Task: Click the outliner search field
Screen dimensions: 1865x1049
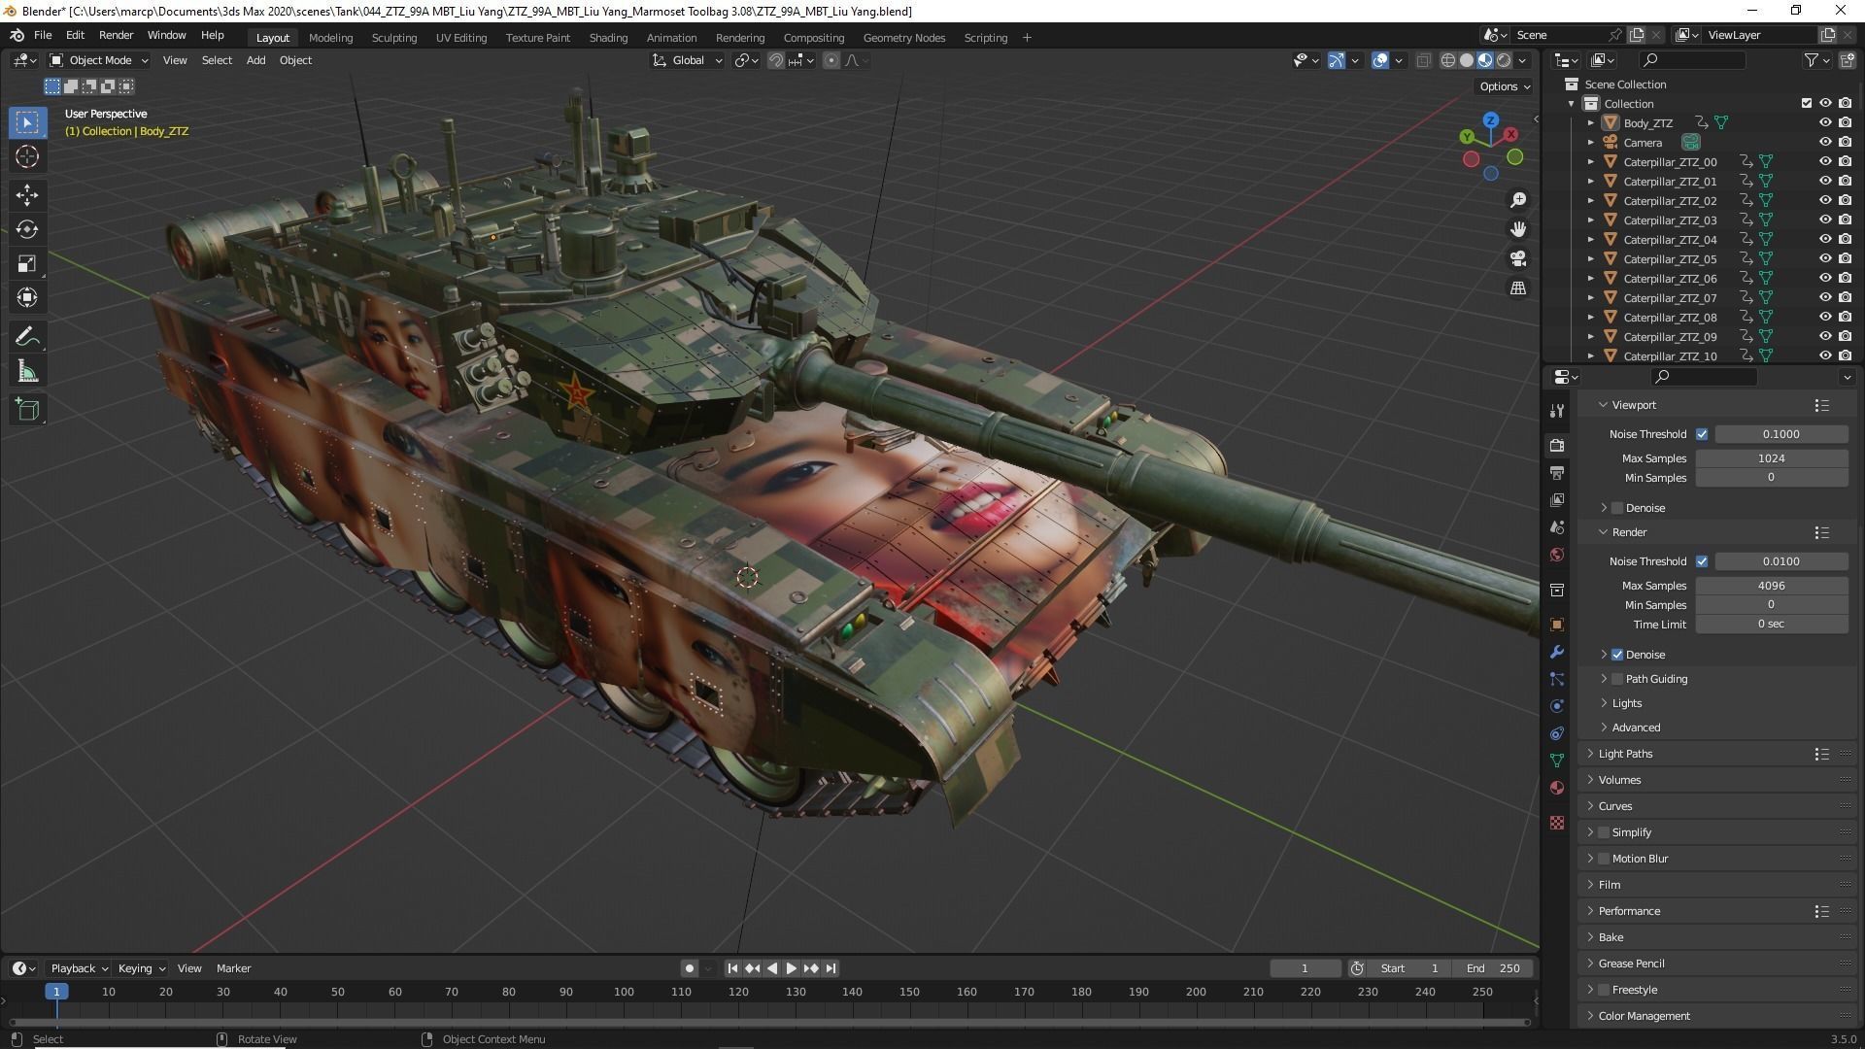Action: coord(1690,60)
